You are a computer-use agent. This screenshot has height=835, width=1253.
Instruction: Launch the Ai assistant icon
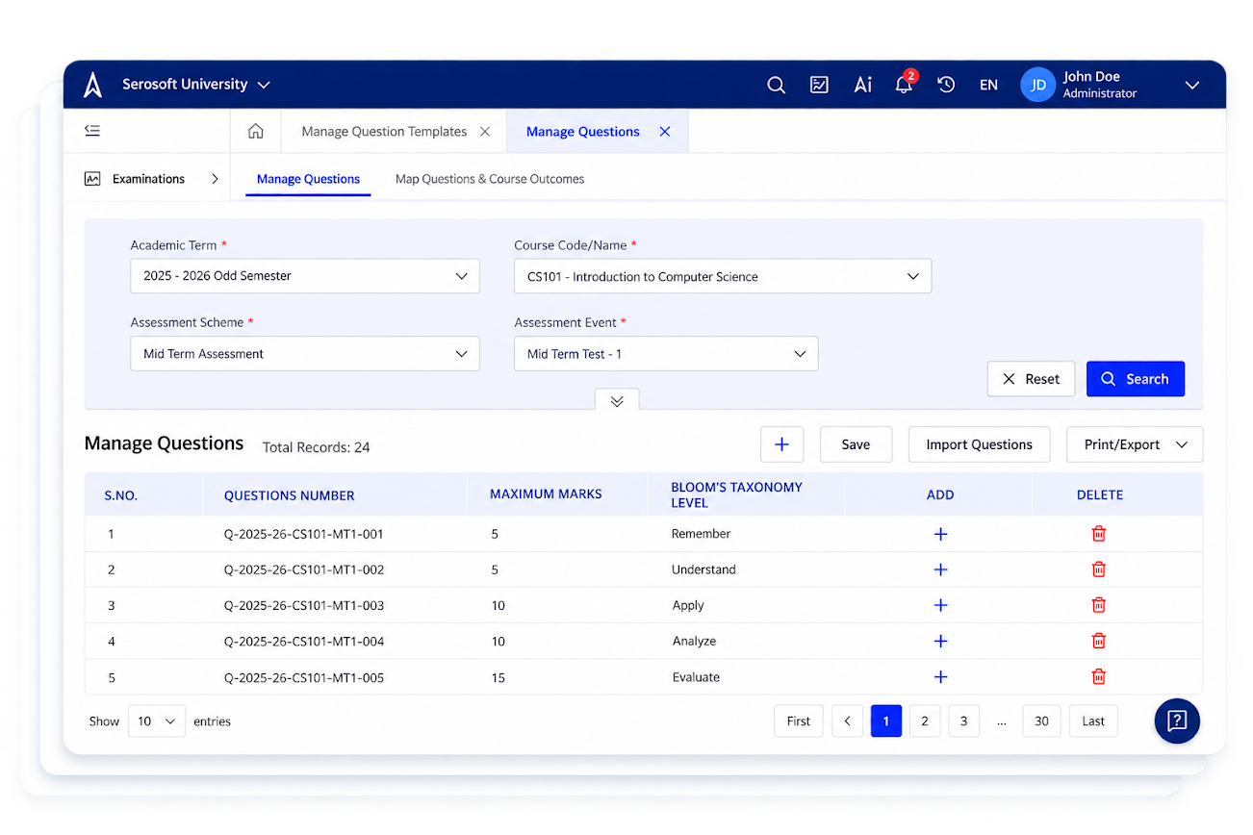tap(863, 85)
